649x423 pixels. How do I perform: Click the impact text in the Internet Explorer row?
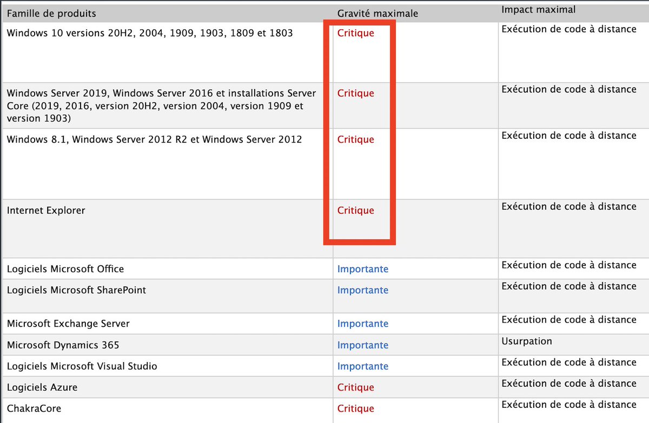coord(569,206)
